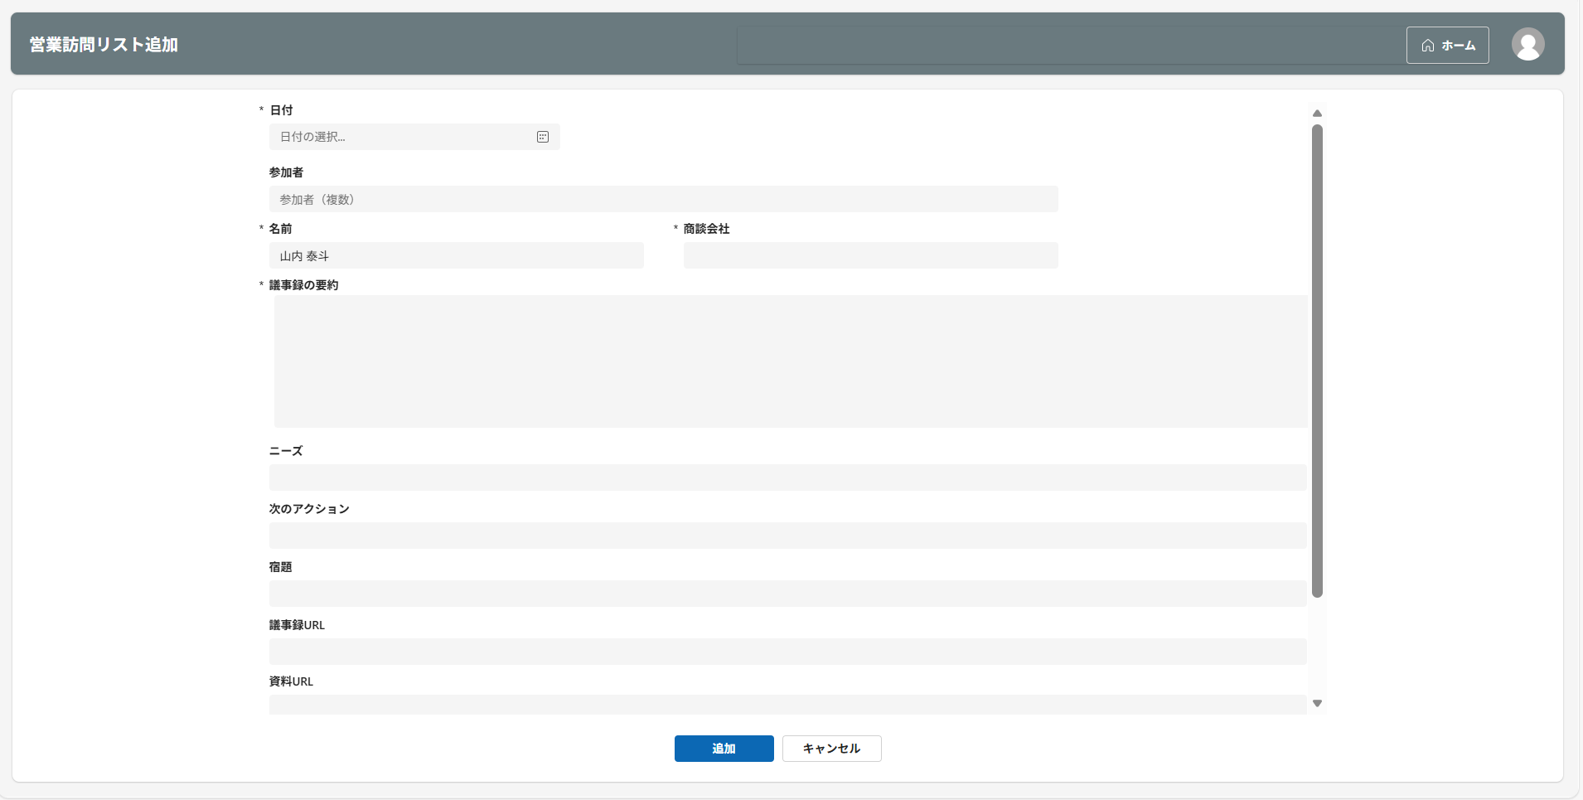Click inside the 議事録の要約 text area
The width and height of the screenshot is (1583, 800).
pyautogui.click(x=790, y=361)
